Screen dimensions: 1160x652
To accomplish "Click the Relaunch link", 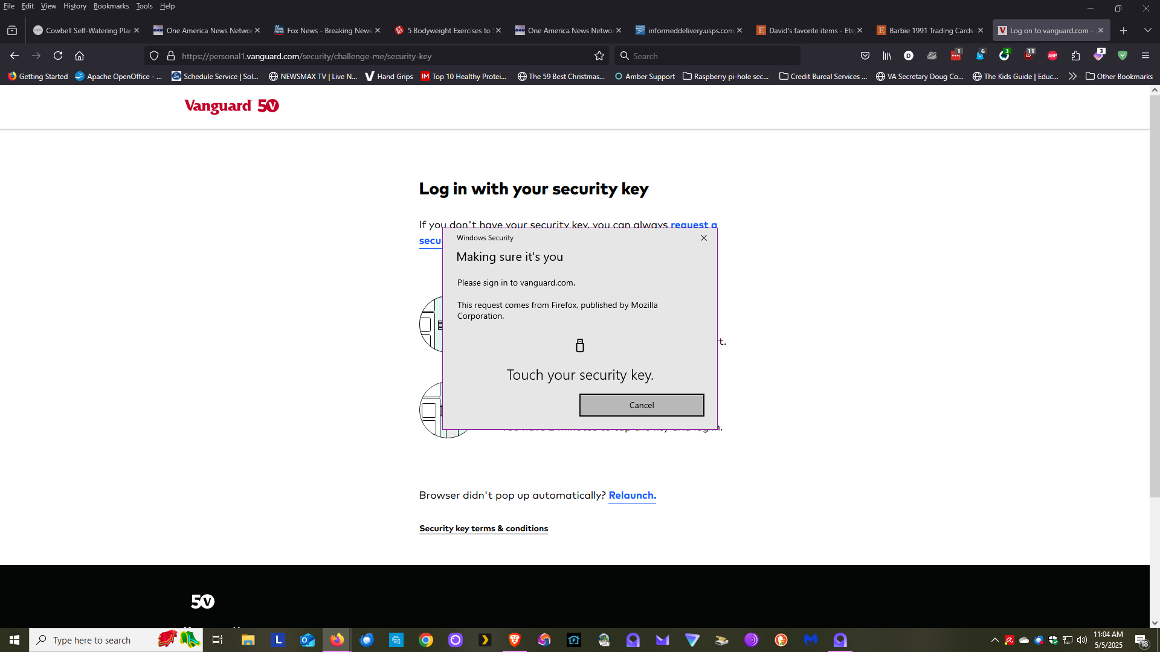I will (x=632, y=495).
